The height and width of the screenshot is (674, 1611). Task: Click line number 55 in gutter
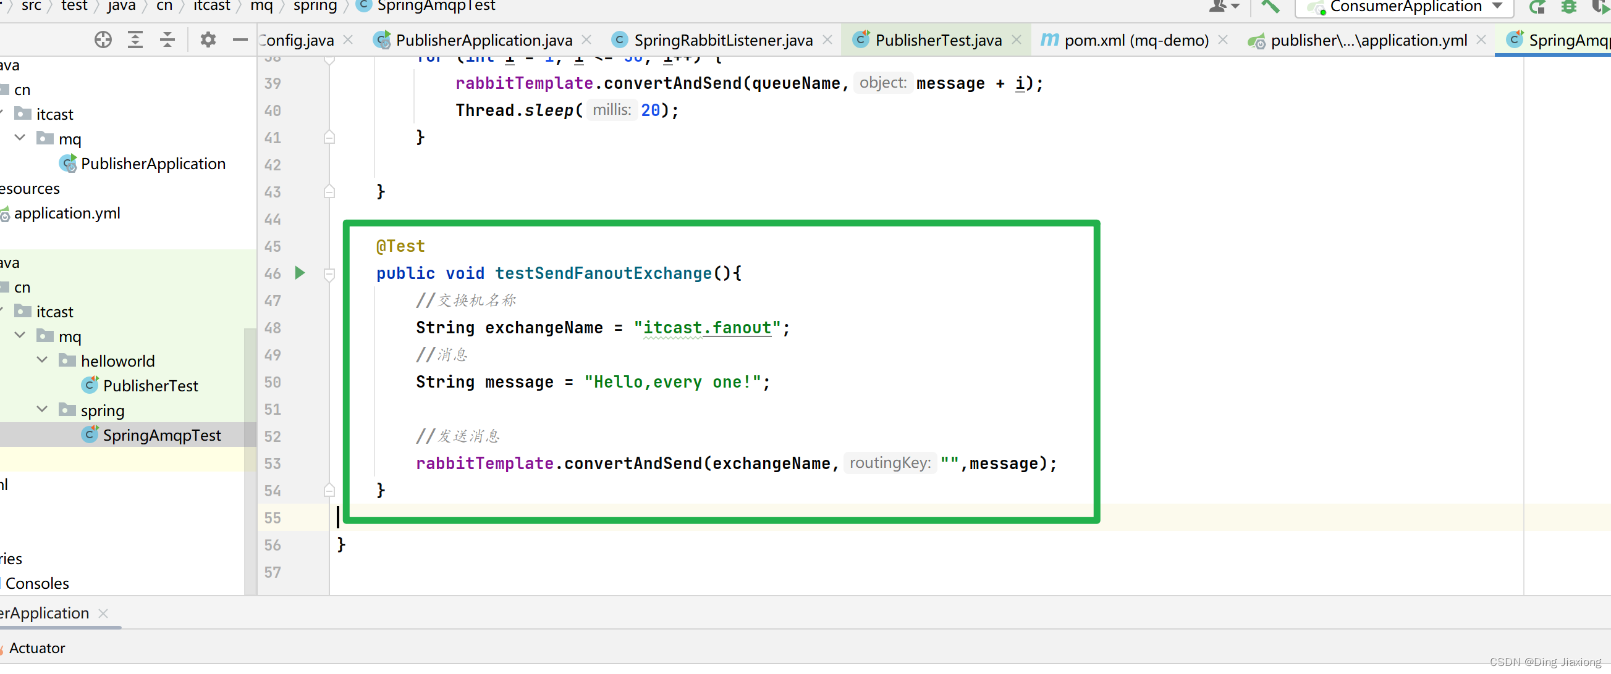pyautogui.click(x=273, y=518)
